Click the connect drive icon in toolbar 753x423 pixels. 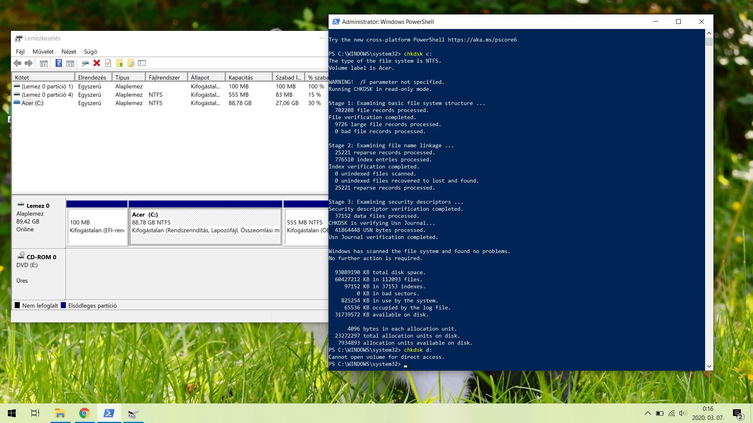tap(85, 63)
